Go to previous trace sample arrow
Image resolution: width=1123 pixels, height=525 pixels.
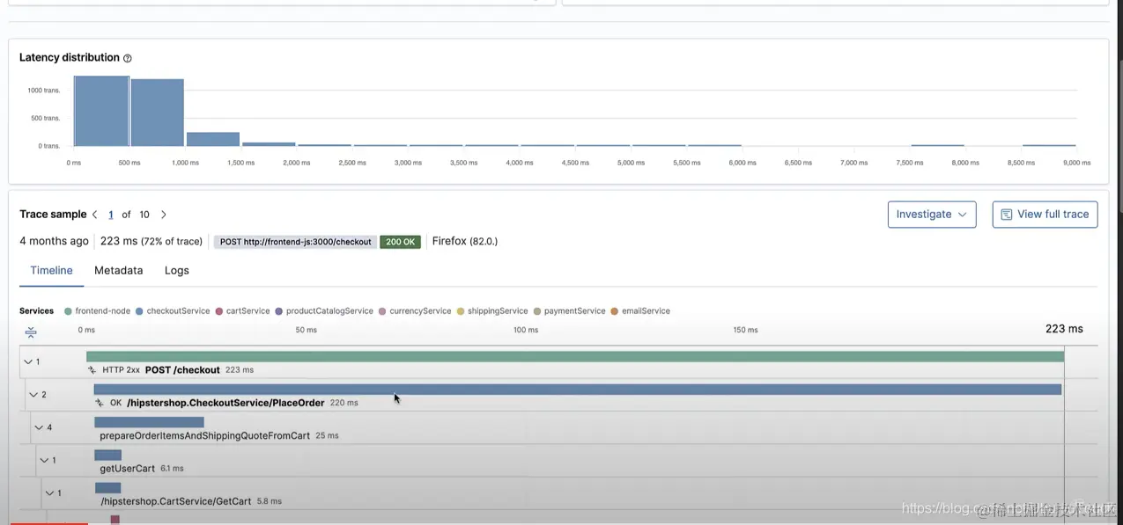pyautogui.click(x=95, y=215)
